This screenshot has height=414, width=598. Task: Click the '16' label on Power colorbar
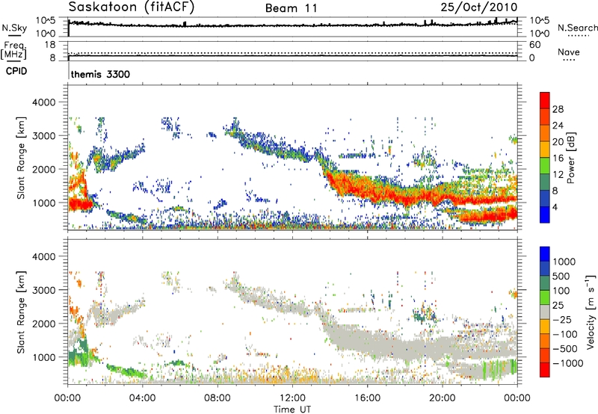click(558, 158)
